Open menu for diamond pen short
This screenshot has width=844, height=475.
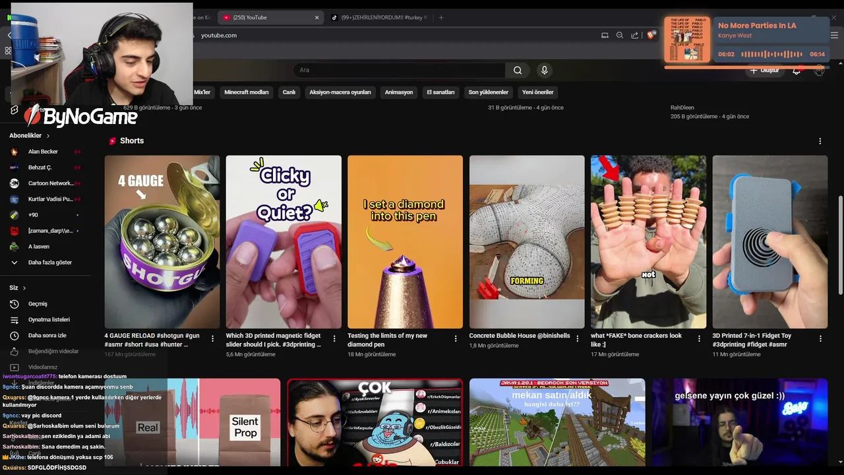[x=455, y=338]
